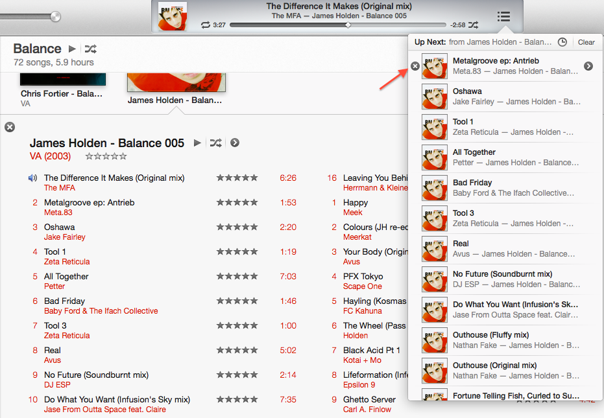Select track 4 Tool 1 in the album list
Image resolution: width=604 pixels, height=418 pixels.
click(x=54, y=251)
